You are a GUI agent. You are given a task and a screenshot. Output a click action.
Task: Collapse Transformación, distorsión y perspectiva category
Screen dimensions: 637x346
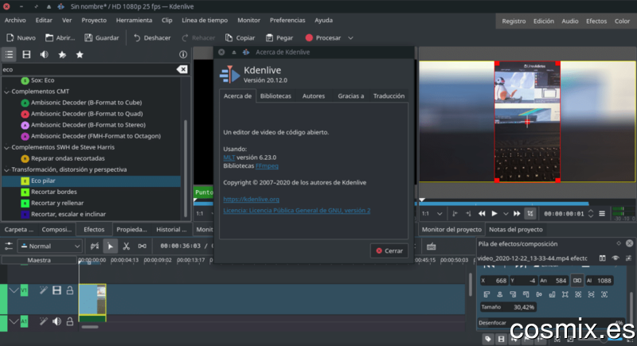[6, 169]
